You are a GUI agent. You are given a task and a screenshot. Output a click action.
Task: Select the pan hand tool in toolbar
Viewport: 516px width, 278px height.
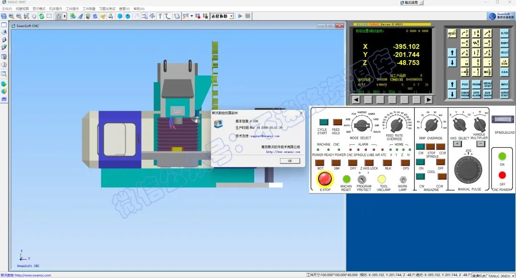(34, 16)
